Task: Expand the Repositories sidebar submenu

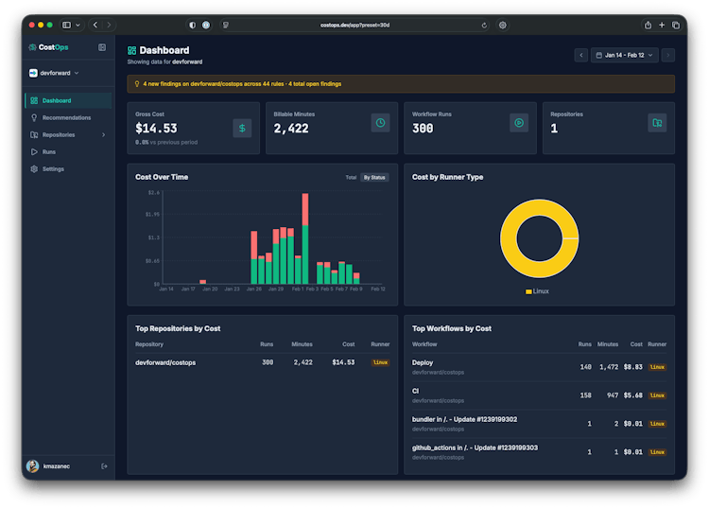Action: (103, 134)
